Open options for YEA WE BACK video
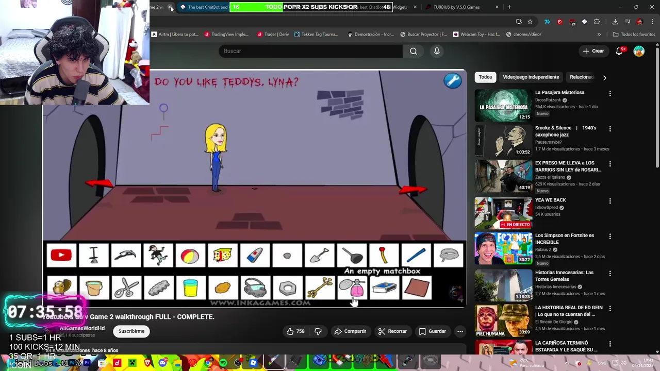The width and height of the screenshot is (660, 371). coord(610,201)
